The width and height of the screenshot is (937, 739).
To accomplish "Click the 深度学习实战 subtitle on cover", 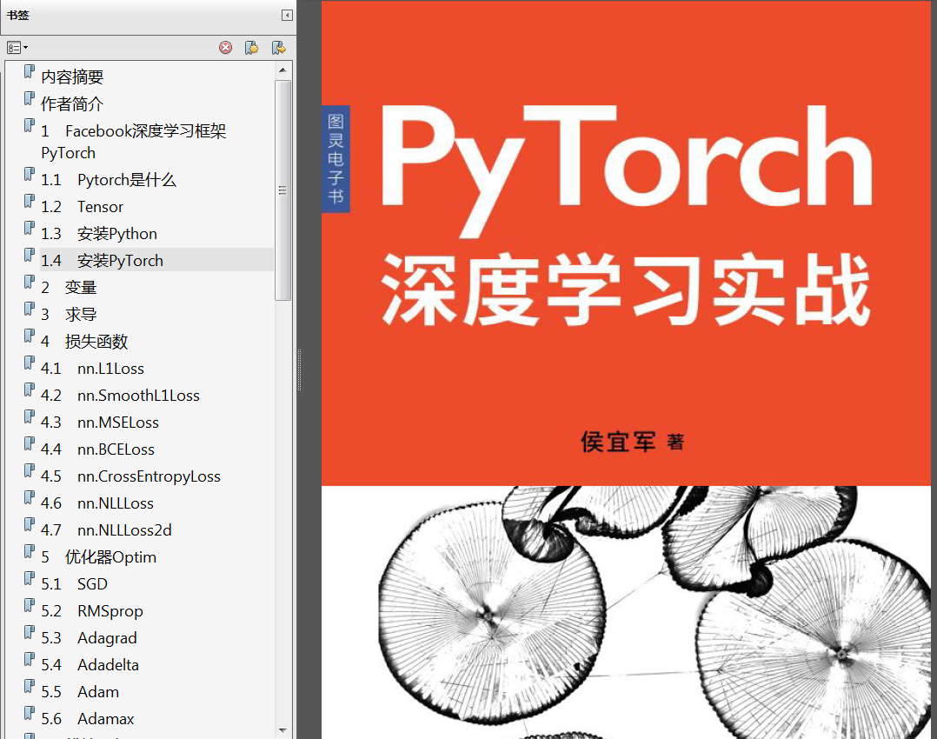I will 626,290.
